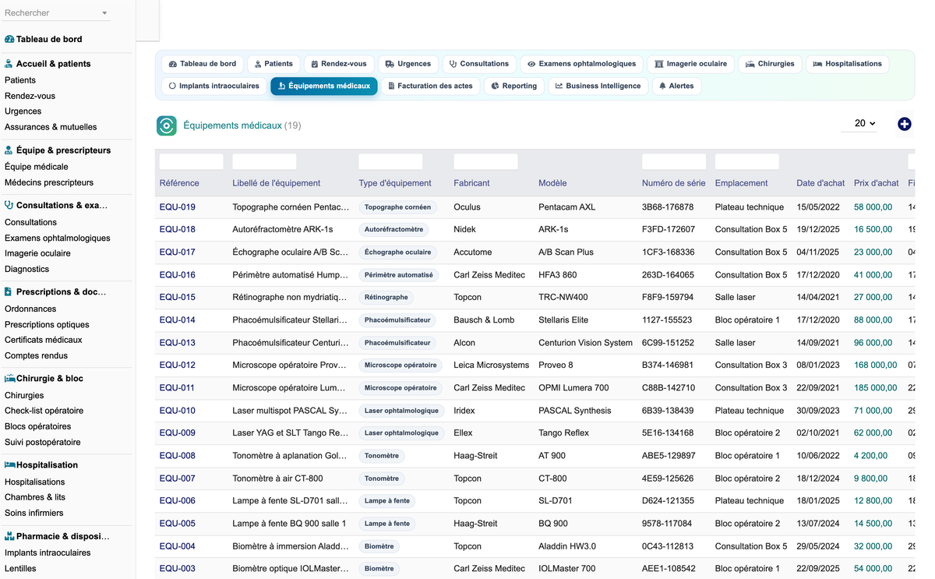This screenshot has height=579, width=935.
Task: Switch to the Reporting tab
Action: click(x=514, y=86)
